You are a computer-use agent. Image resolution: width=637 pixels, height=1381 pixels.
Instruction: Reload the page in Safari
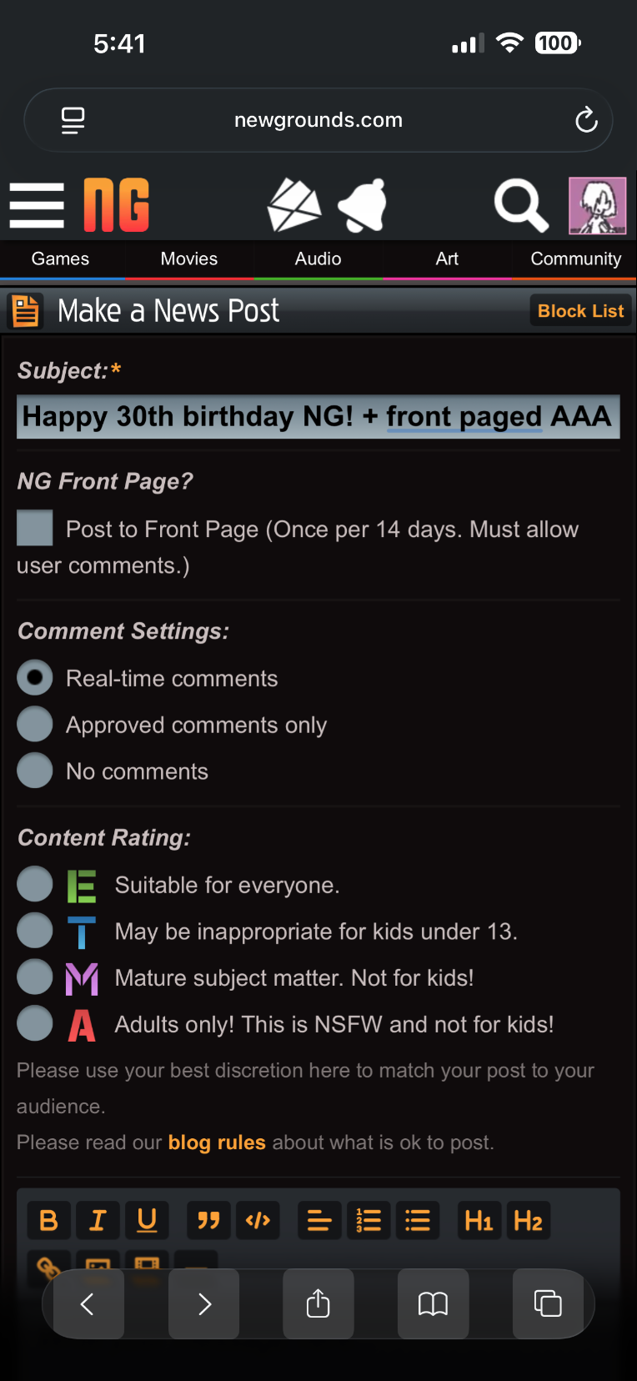[x=586, y=120]
